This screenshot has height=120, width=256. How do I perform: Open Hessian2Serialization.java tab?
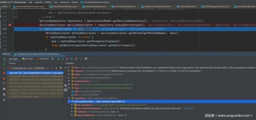(x=65, y=7)
